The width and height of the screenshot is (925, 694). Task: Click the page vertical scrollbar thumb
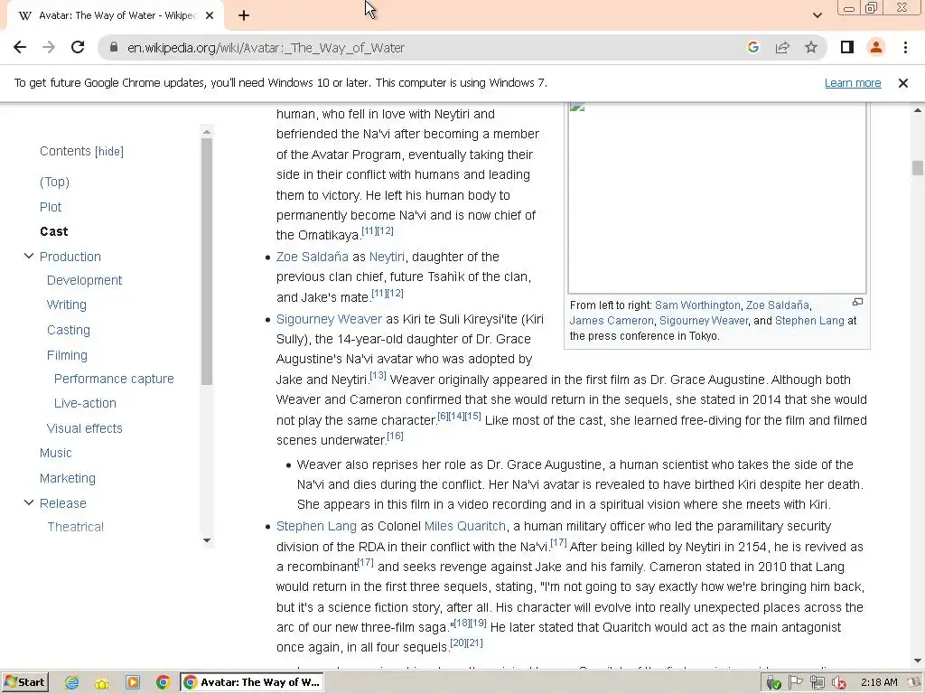click(918, 167)
